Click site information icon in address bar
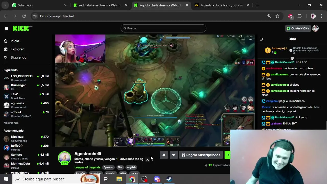 (35, 16)
